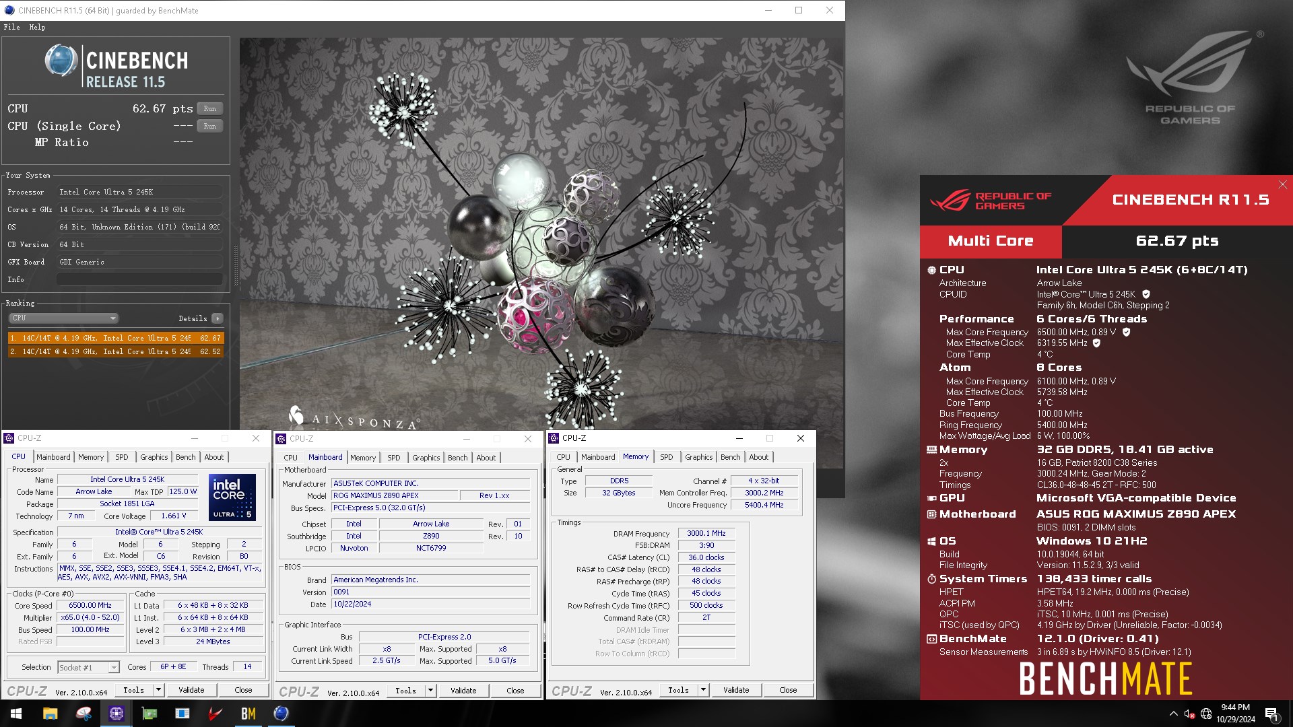
Task: Click the CPU chip icon in BenchMate panel
Action: [931, 270]
